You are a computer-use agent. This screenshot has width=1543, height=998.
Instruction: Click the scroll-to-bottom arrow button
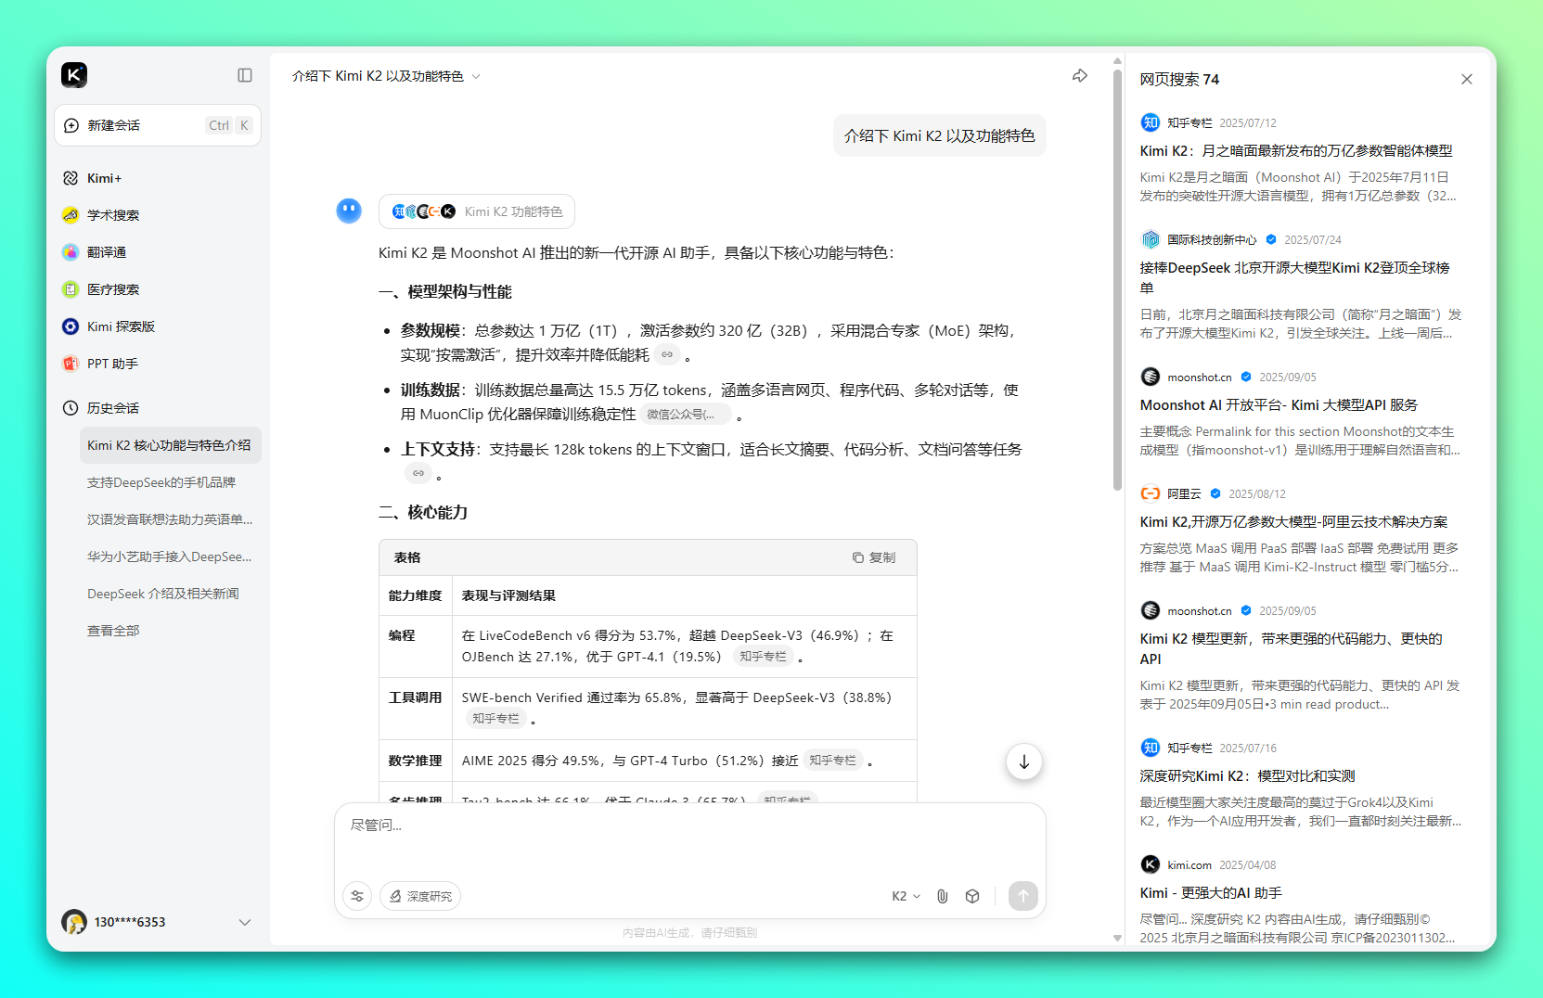(1024, 762)
